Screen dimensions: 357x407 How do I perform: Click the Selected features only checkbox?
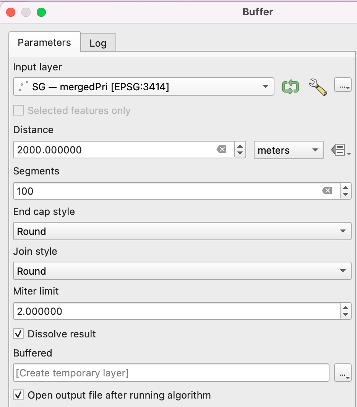coord(18,111)
